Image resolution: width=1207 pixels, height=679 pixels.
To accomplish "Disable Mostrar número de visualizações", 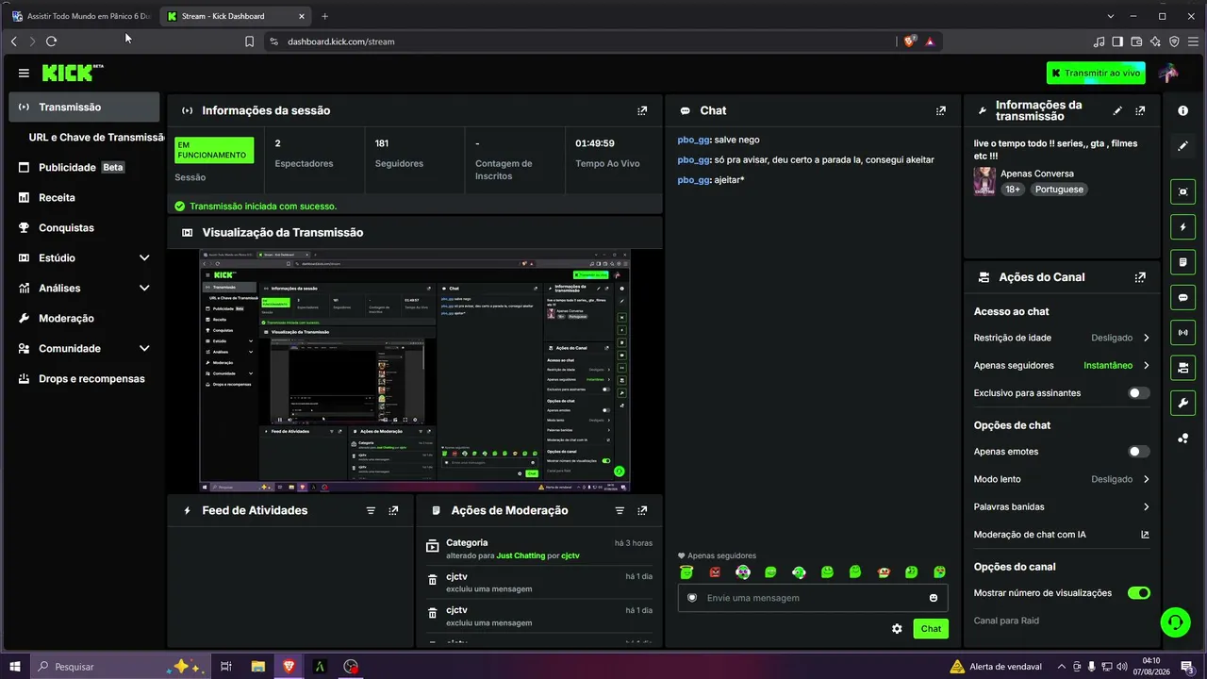I will click(1139, 593).
